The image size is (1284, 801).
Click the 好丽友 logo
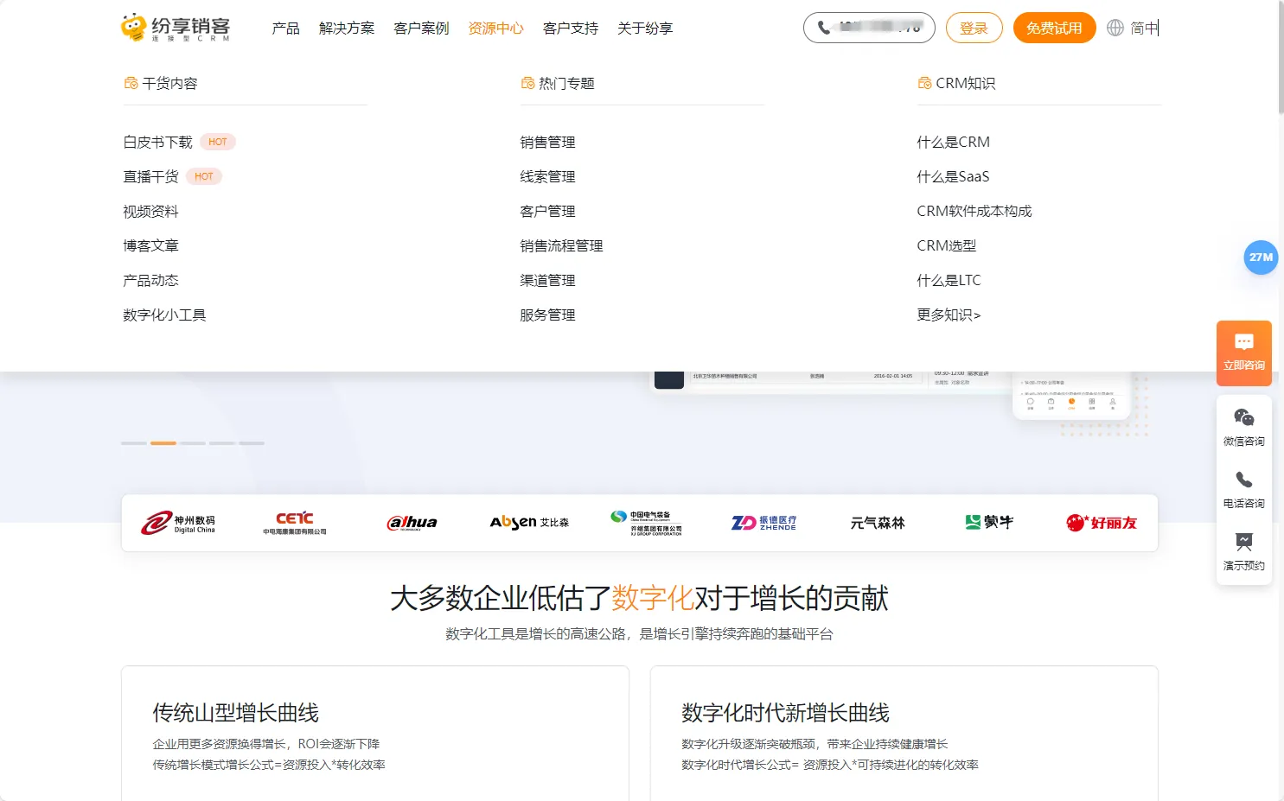[1102, 523]
